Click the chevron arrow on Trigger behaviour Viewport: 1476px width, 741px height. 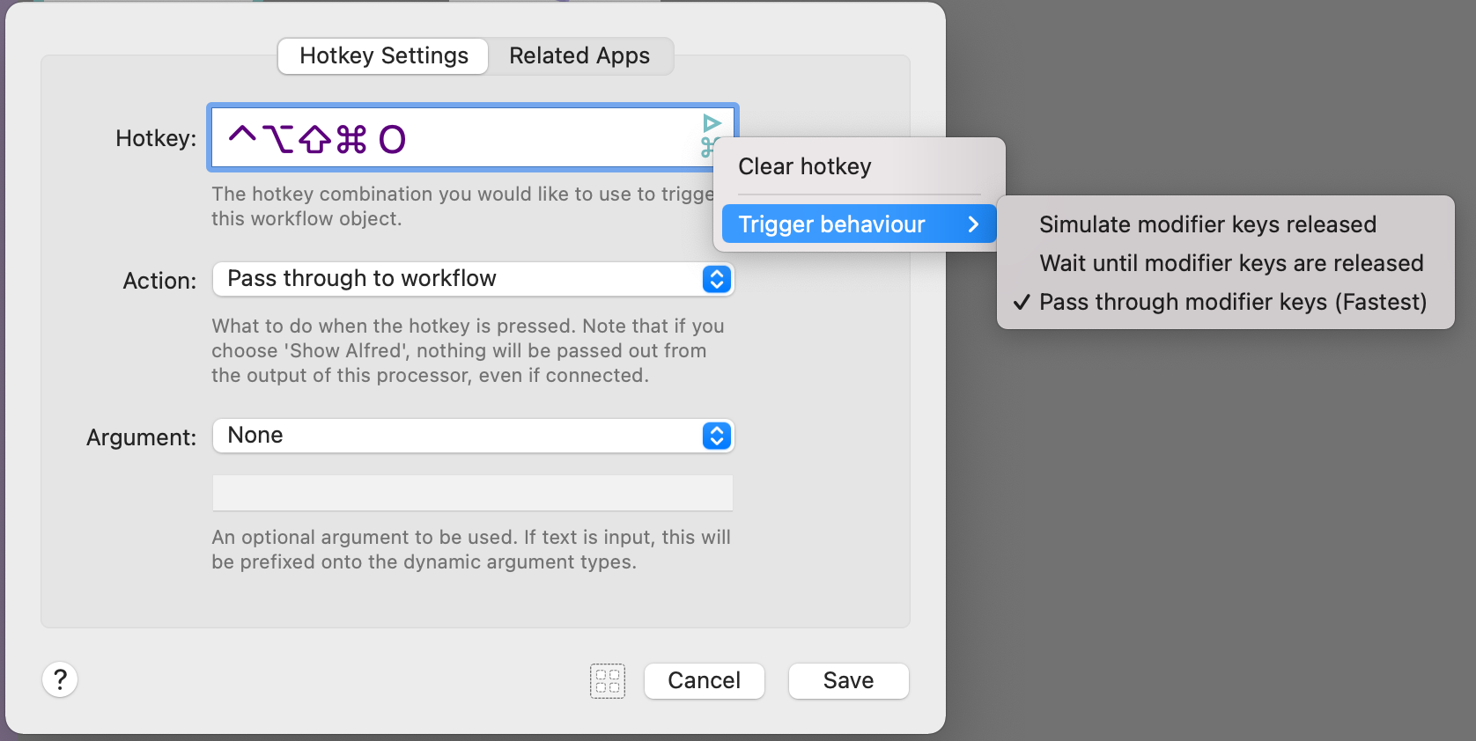point(973,224)
